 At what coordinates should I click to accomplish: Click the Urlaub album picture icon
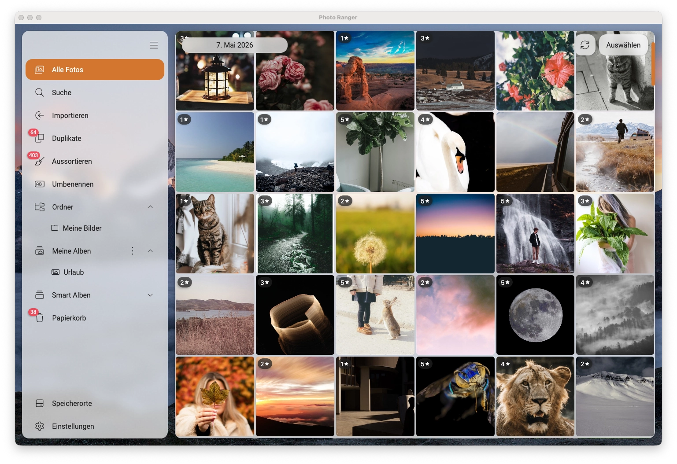55,272
